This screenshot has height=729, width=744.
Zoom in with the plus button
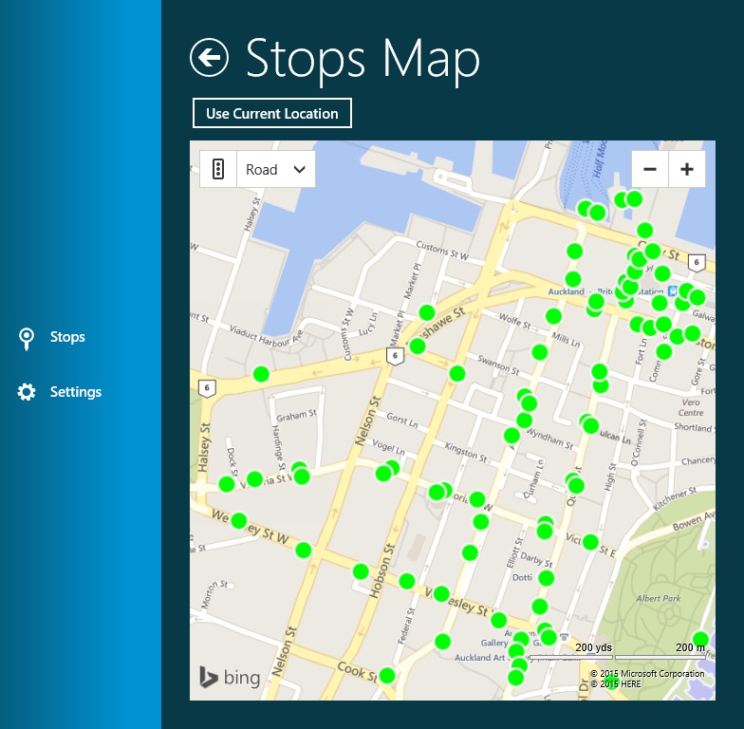tap(687, 169)
